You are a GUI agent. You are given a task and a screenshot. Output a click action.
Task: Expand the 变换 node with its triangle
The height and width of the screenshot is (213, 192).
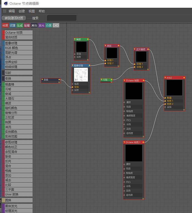click(x=42, y=79)
